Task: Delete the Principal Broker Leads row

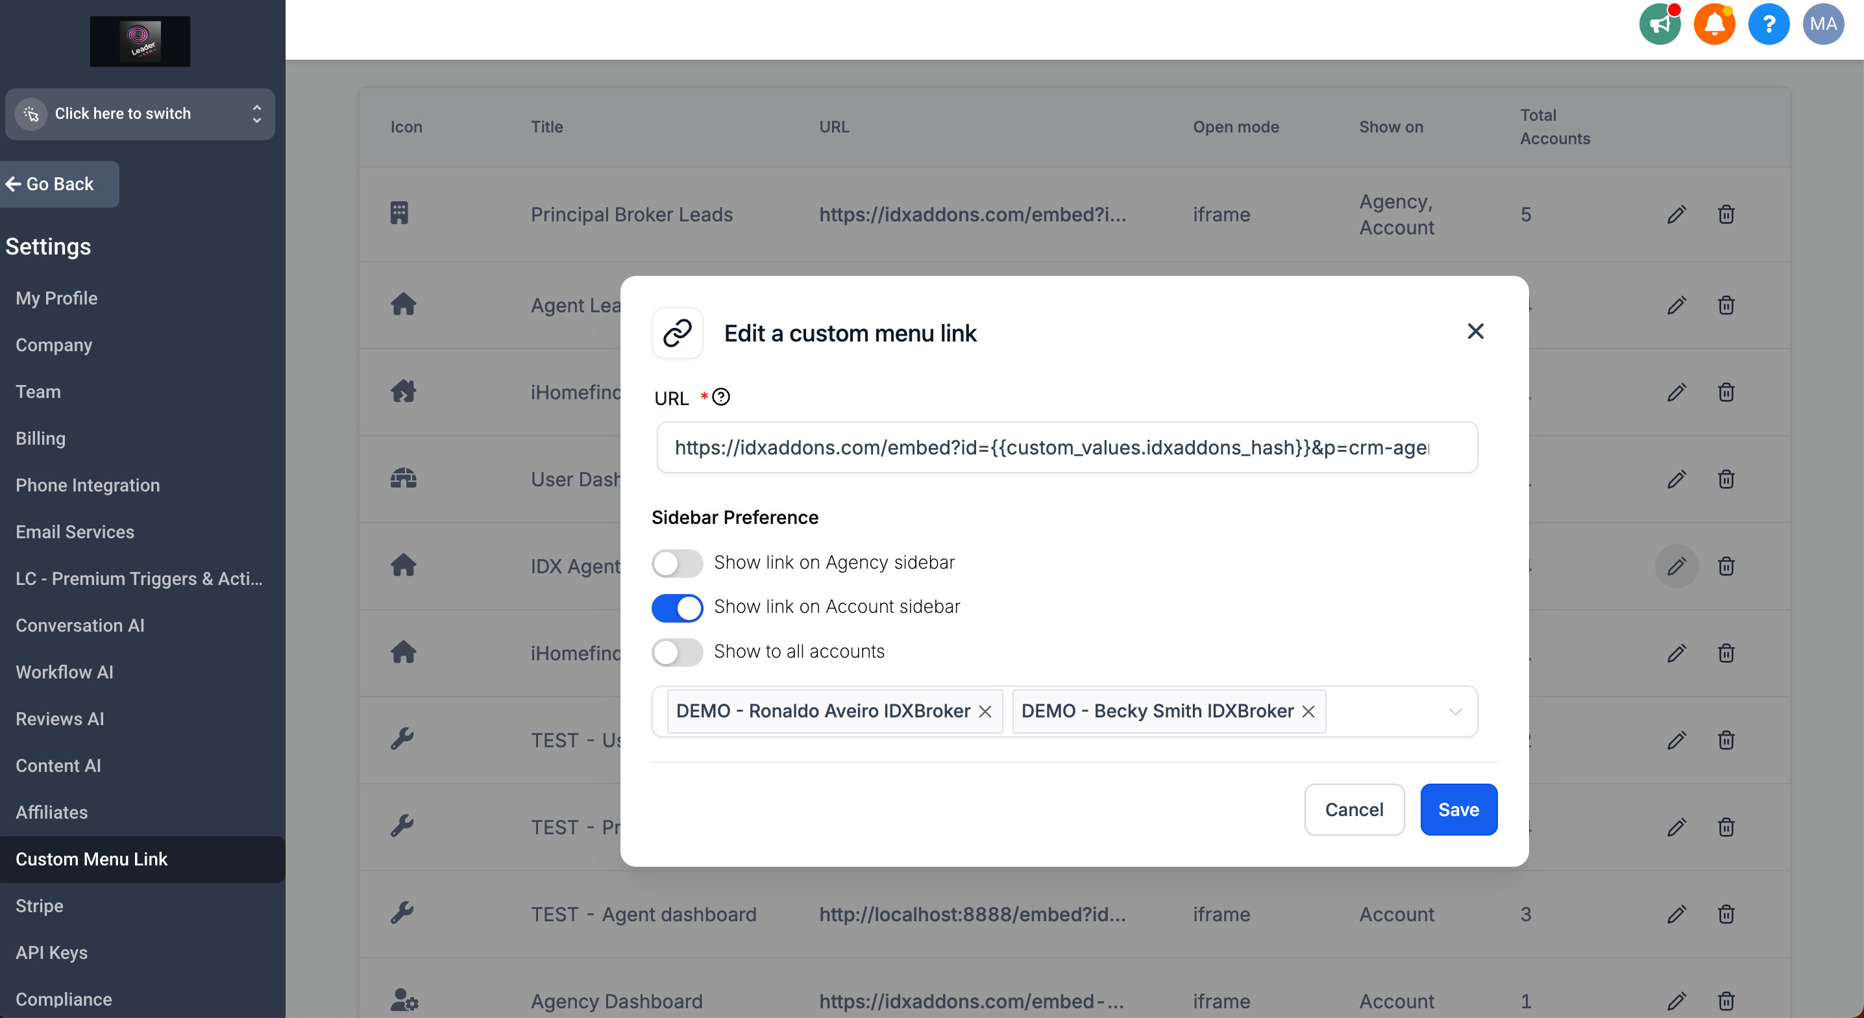Action: [x=1726, y=214]
